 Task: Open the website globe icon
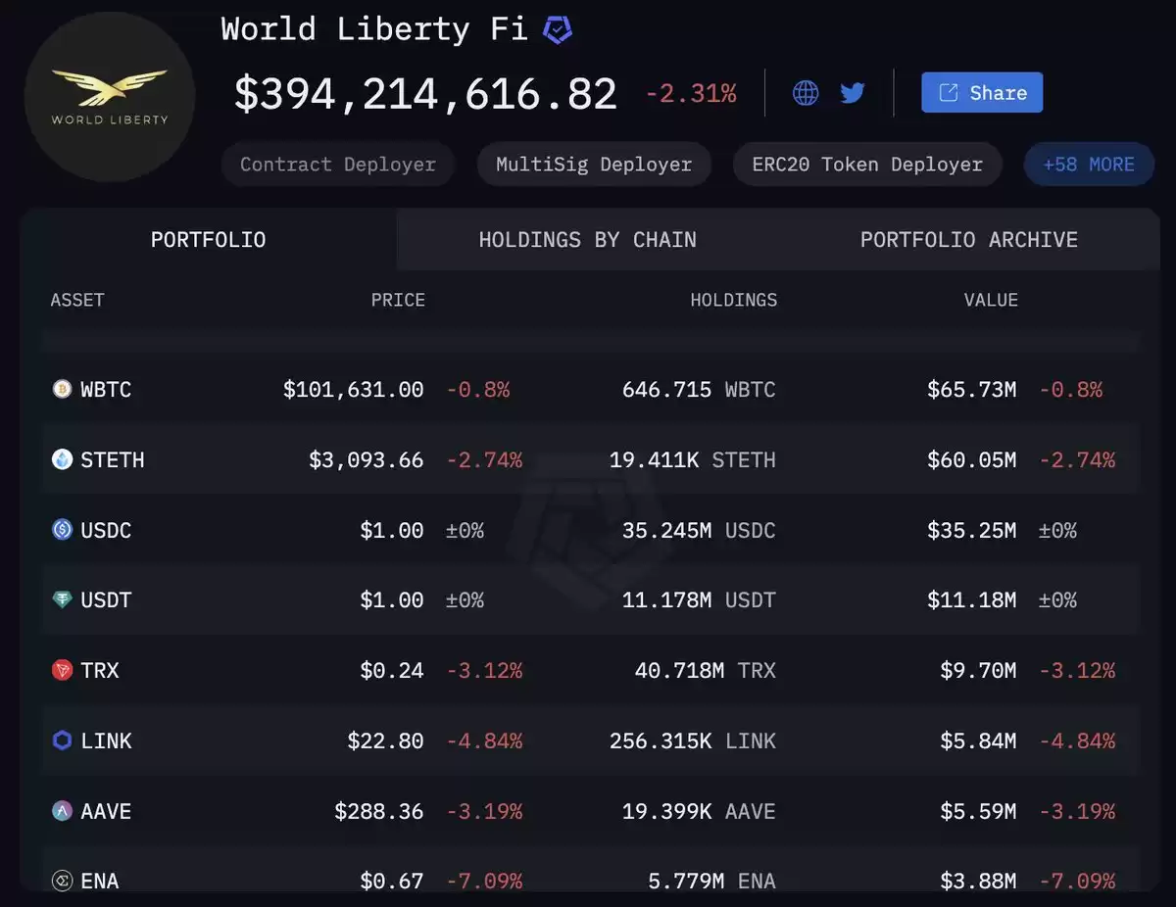point(806,93)
